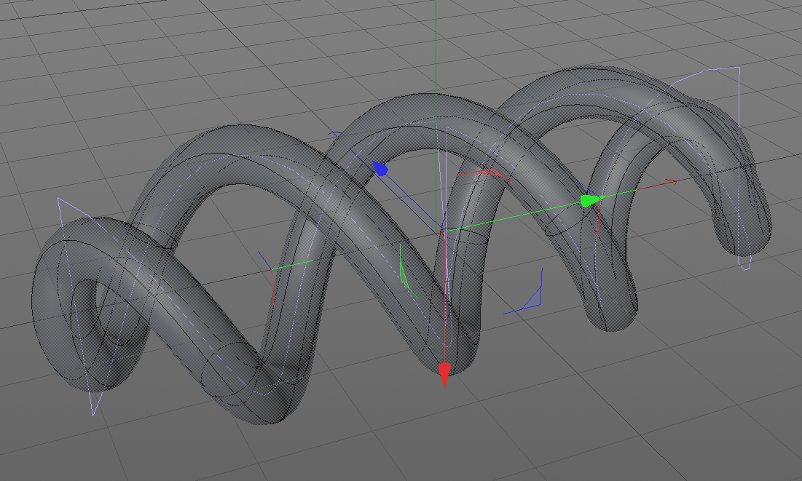
Task: Grab the red axis arrowhead of the gizmo
Action: (x=444, y=374)
